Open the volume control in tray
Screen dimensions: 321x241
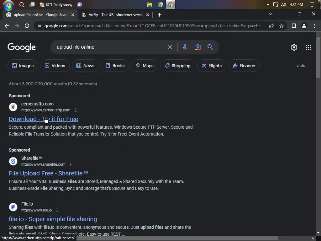click(x=283, y=4)
